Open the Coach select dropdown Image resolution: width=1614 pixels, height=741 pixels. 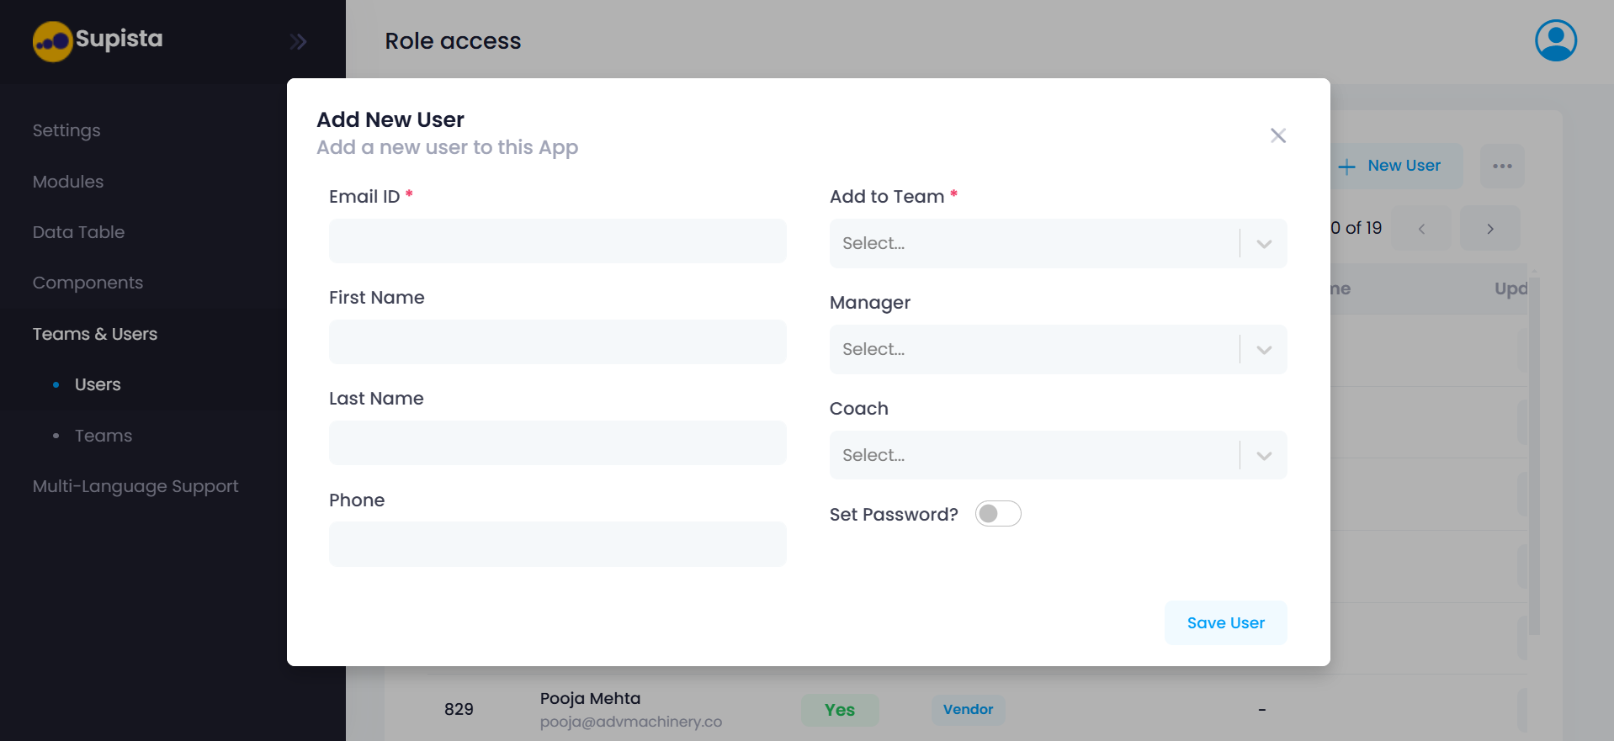point(1057,455)
